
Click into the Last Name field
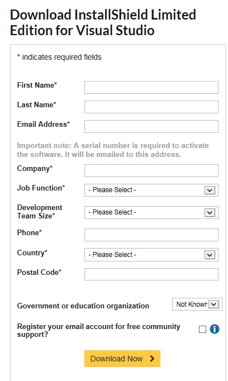pyautogui.click(x=151, y=107)
